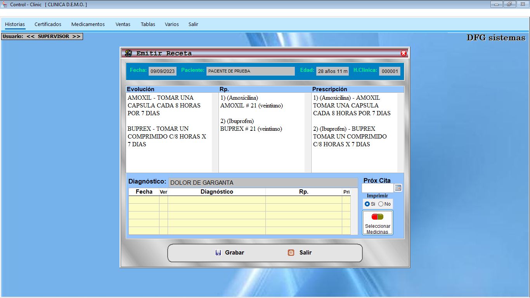
Task: Click the Emitir Receta title bar icon
Action: coord(128,53)
